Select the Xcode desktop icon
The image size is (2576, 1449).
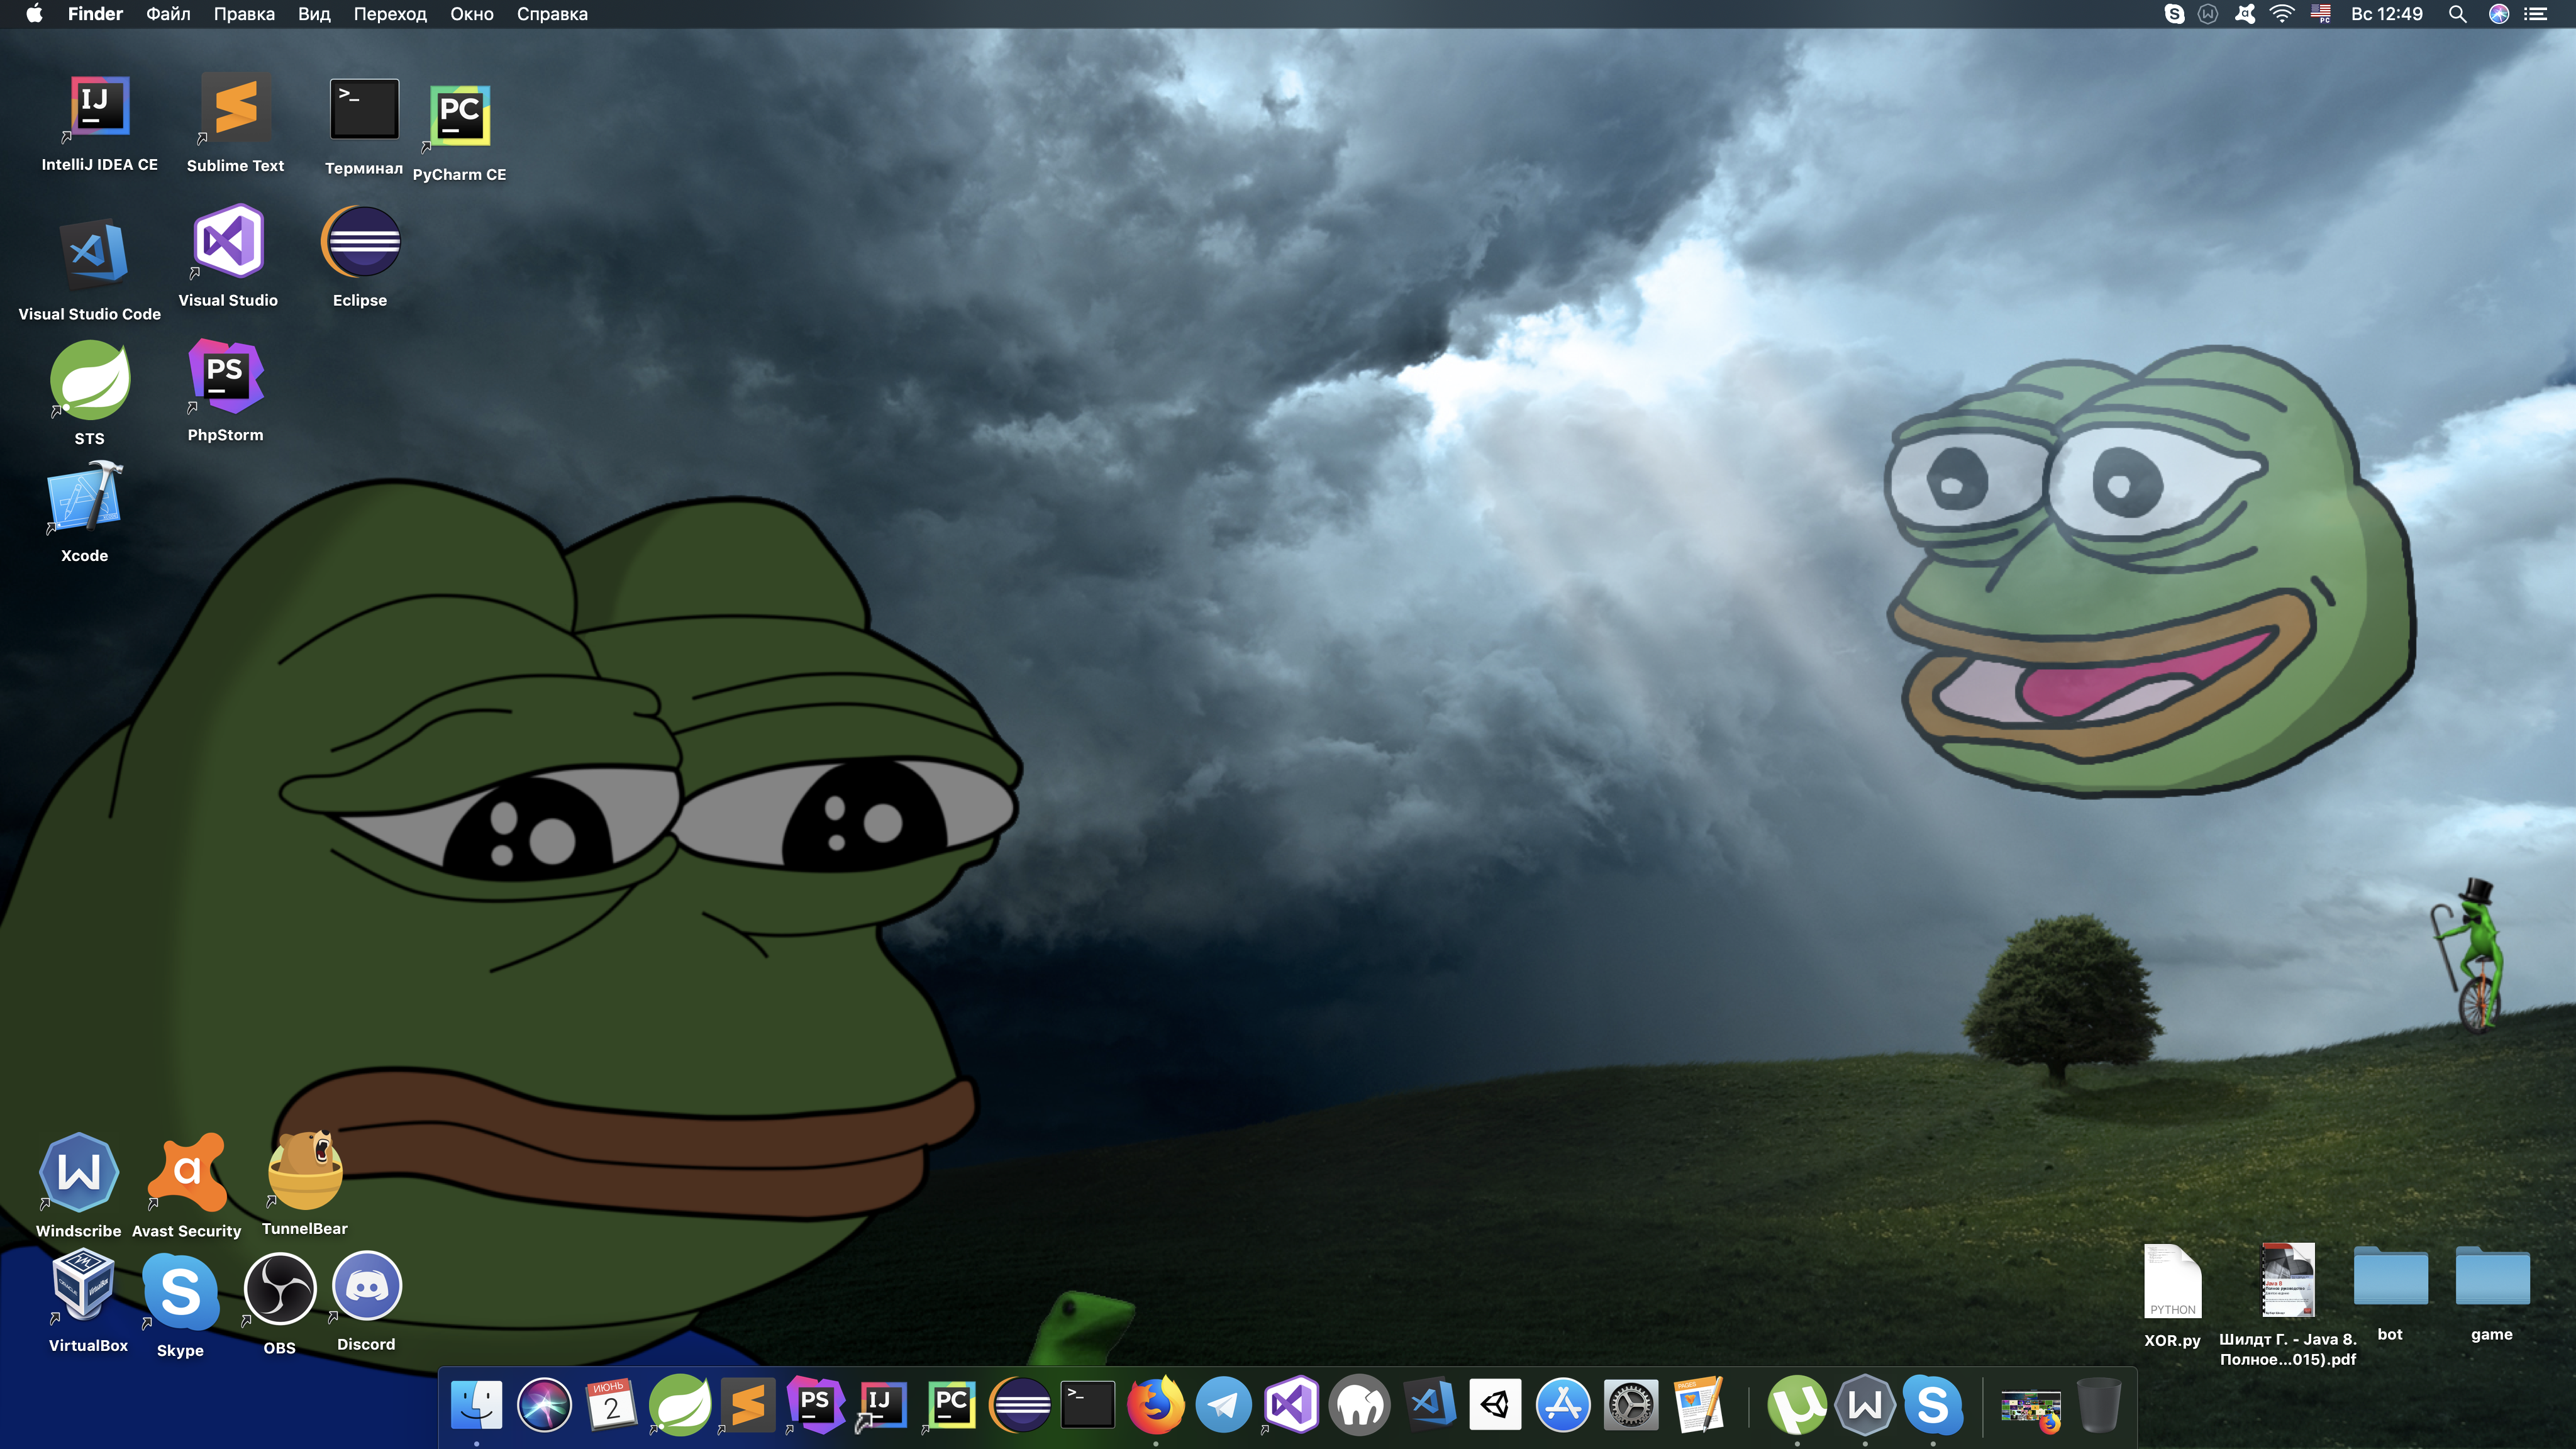tap(84, 497)
